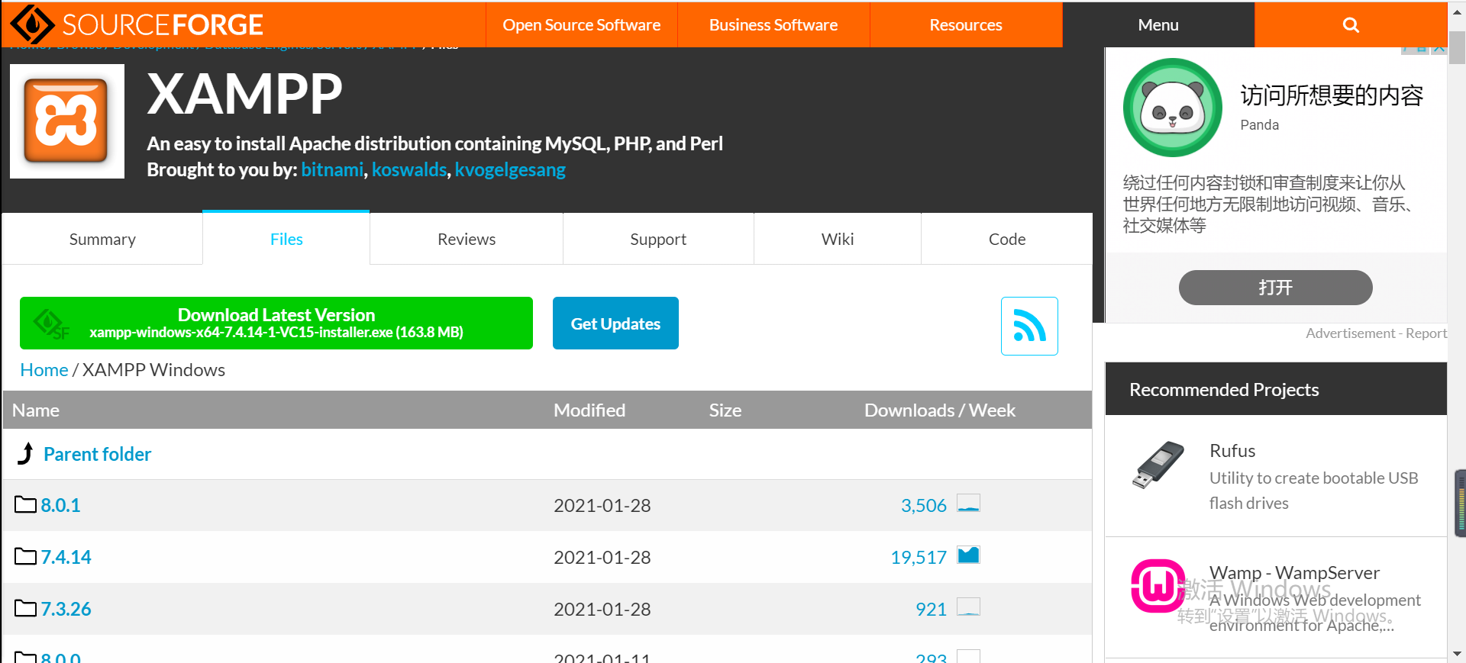The width and height of the screenshot is (1466, 663).
Task: Sort by the Name column header
Action: click(36, 410)
